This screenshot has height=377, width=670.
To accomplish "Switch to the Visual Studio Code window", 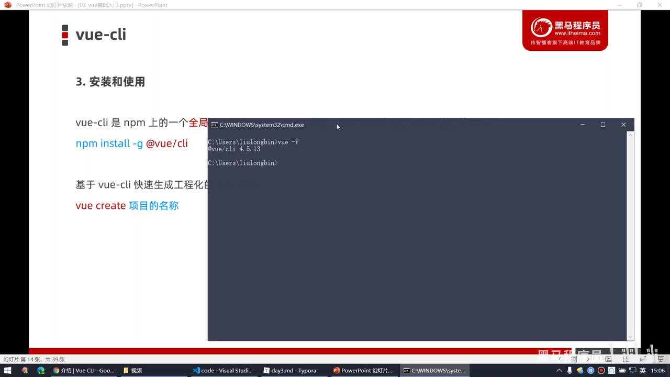I will click(x=223, y=370).
